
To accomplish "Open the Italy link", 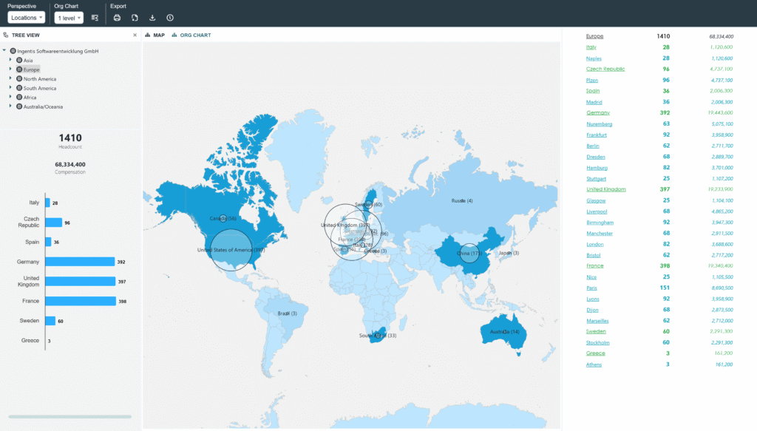I will [591, 47].
